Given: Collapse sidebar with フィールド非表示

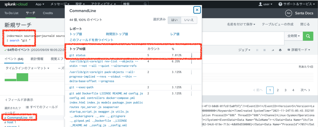Looking at the screenshot, I should point(19,100).
